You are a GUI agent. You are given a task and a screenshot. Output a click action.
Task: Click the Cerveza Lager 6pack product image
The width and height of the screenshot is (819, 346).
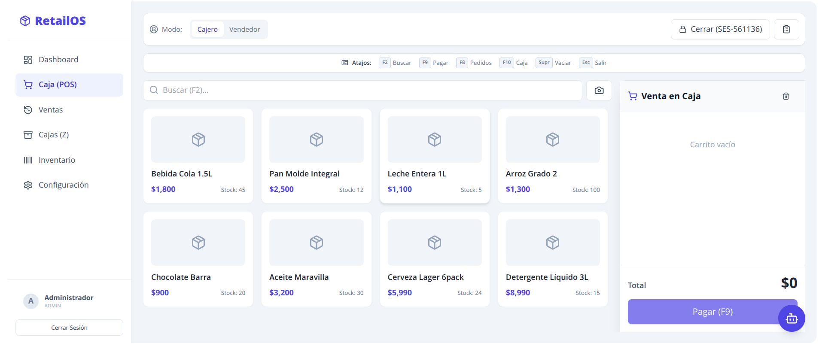point(434,243)
